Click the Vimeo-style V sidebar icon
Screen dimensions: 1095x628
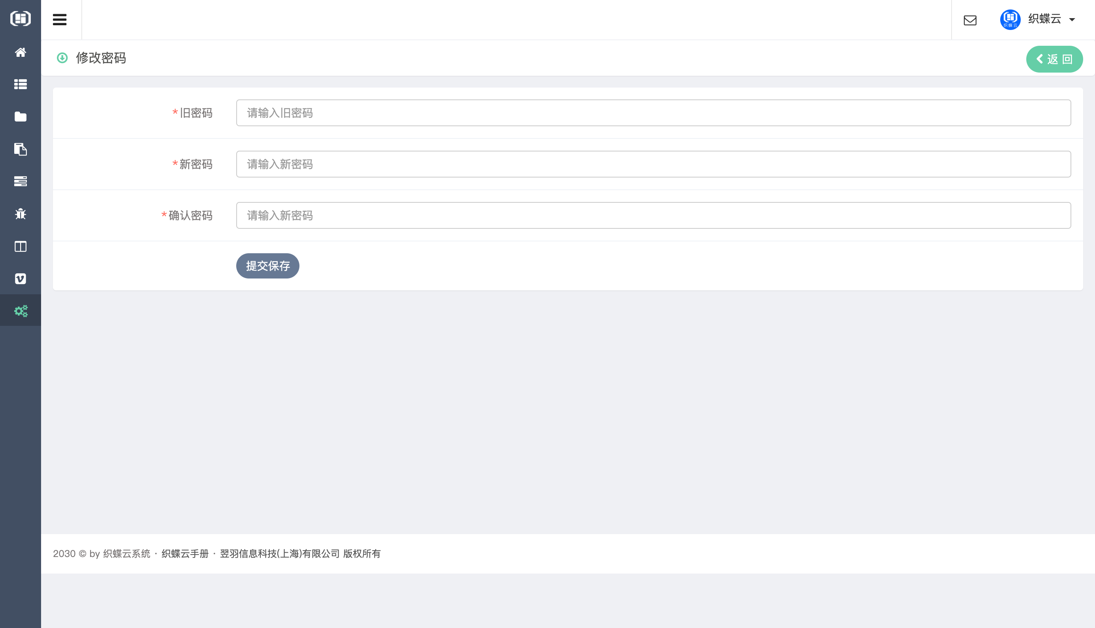tap(20, 278)
